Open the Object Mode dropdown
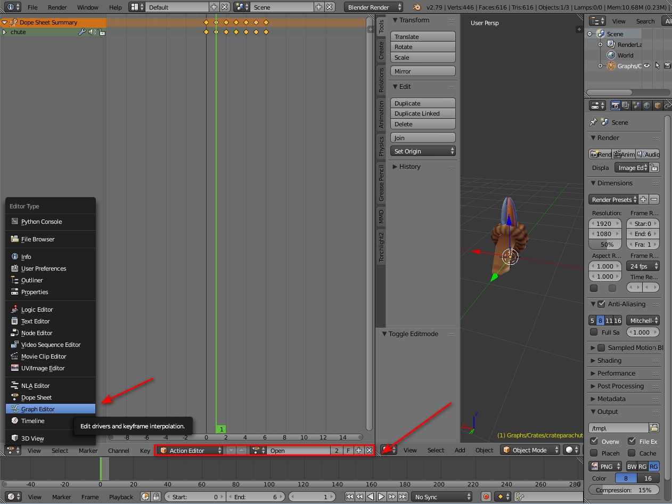This screenshot has width=672, height=504. tap(530, 450)
